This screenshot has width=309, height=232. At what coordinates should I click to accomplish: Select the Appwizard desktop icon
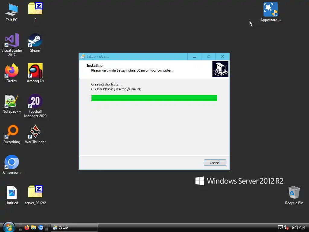coord(271,12)
